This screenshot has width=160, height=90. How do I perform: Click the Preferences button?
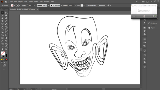(x=102, y=5)
